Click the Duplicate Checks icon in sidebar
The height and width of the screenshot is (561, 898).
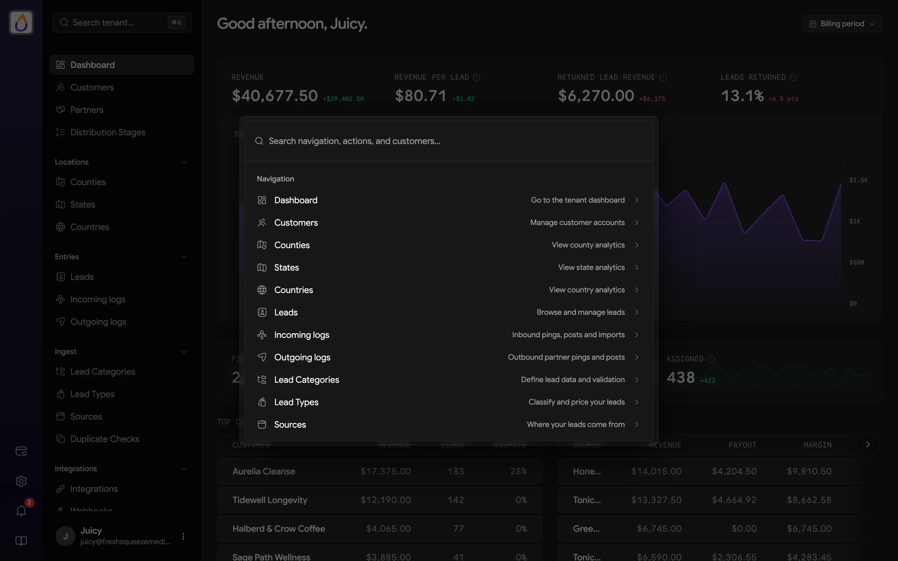pyautogui.click(x=60, y=439)
